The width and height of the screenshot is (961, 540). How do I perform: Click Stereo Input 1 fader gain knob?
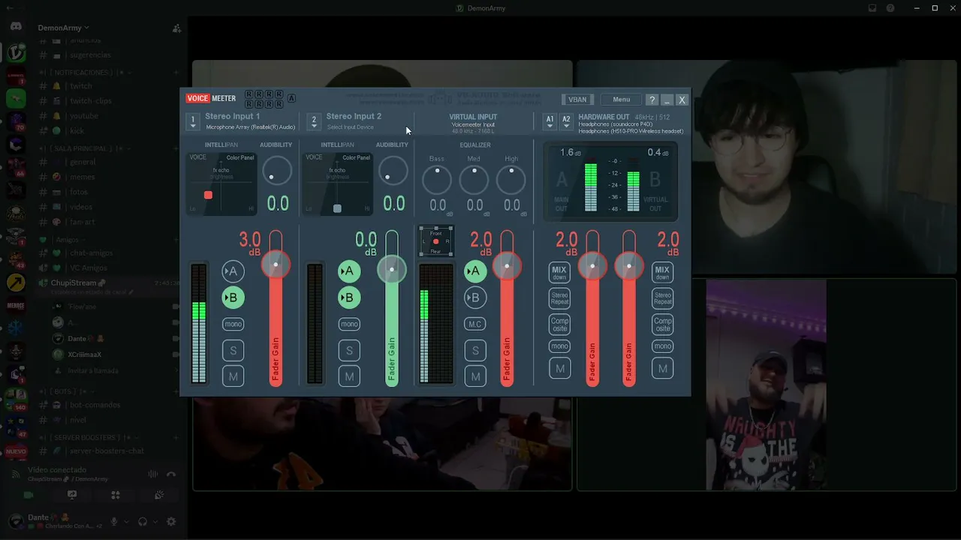pyautogui.click(x=276, y=265)
